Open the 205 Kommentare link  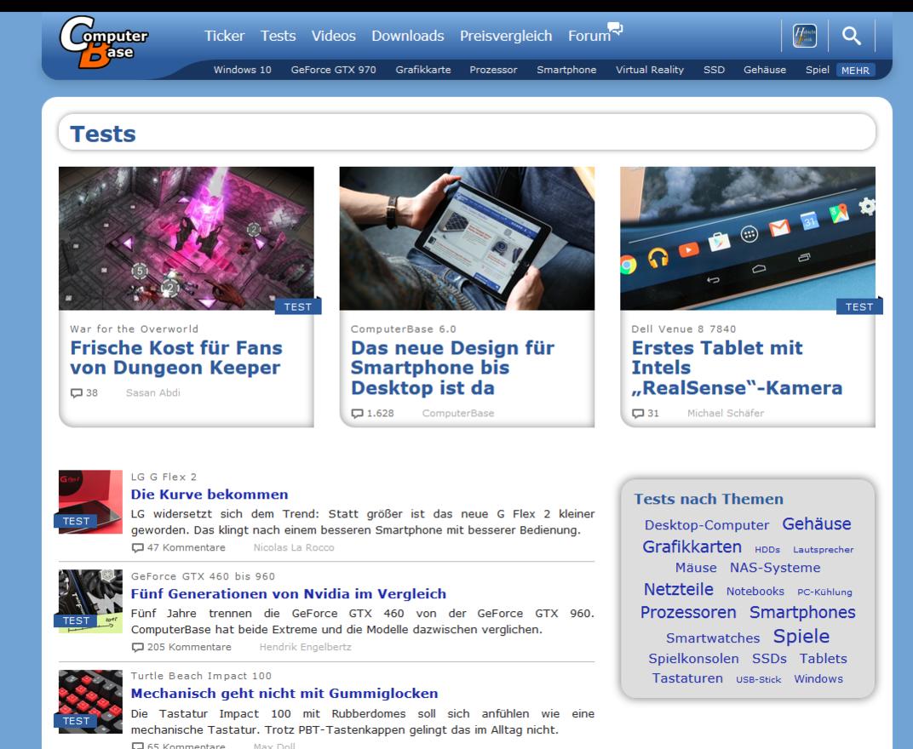point(189,647)
